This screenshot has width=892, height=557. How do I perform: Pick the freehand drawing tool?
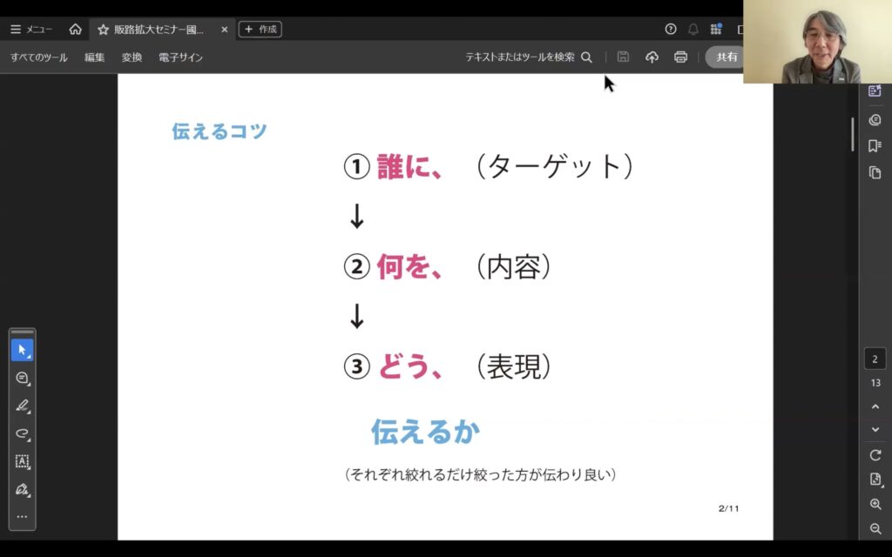pyautogui.click(x=22, y=434)
